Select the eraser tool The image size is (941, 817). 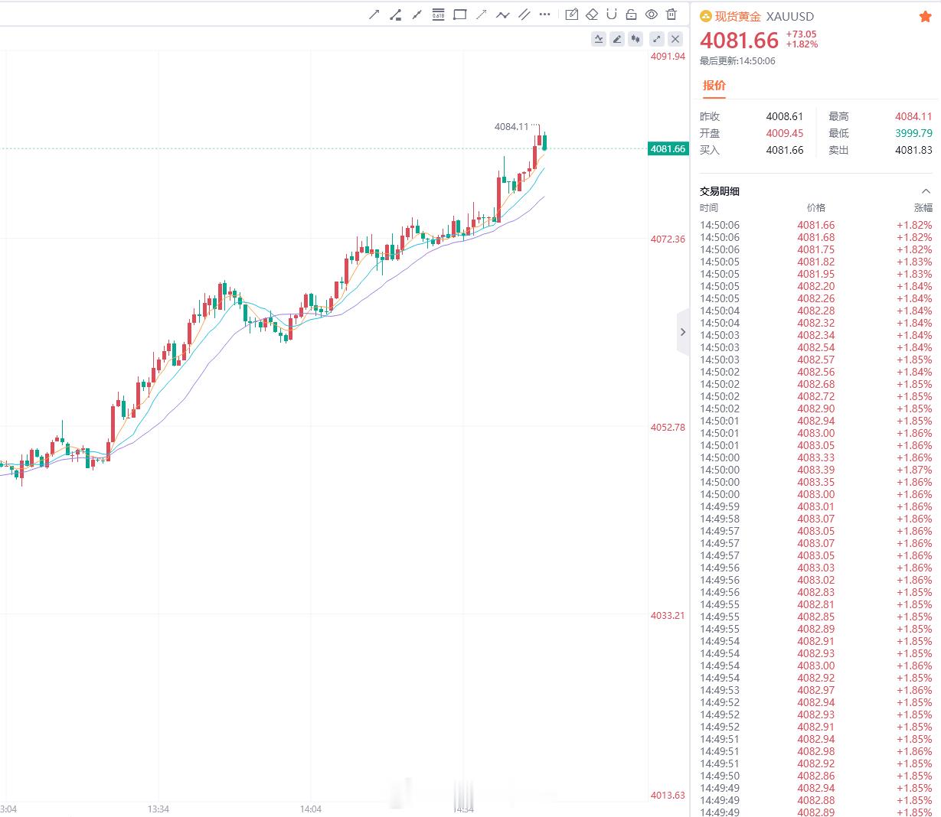tap(591, 15)
